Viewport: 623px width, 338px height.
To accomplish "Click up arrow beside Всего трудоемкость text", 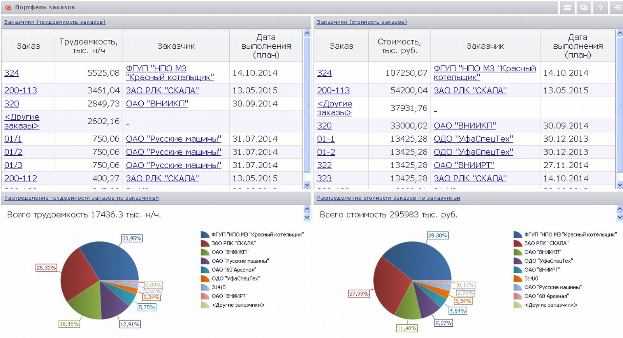I will tap(307, 209).
